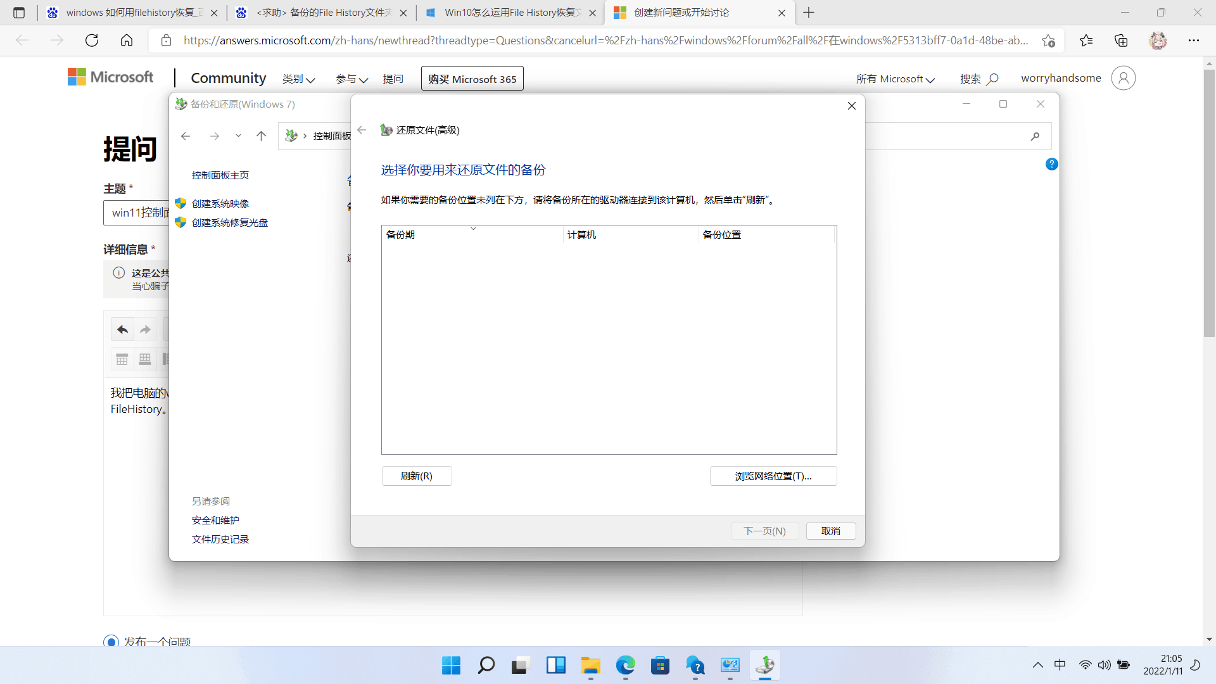Expand recent locations chevron in Control Panel
The image size is (1216, 684).
[x=238, y=136]
